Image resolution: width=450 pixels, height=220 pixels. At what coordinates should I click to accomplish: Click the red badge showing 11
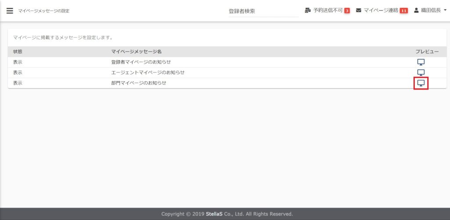point(403,11)
